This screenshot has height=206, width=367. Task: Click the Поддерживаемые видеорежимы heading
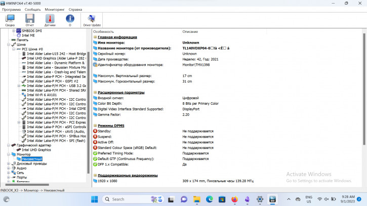pyautogui.click(x=128, y=175)
